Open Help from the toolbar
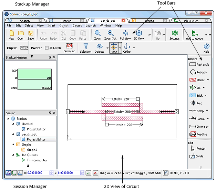The width and height of the screenshot is (216, 191). click(x=206, y=47)
